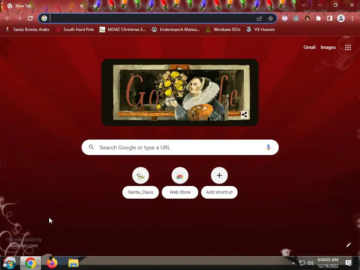Viewport: 360px width, 270px height.
Task: Open Endermanch Malwa... bookmark
Action: point(176,30)
